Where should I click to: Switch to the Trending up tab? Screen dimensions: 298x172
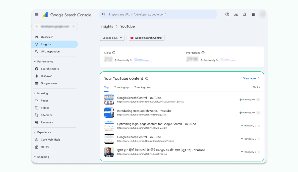[x=122, y=87]
